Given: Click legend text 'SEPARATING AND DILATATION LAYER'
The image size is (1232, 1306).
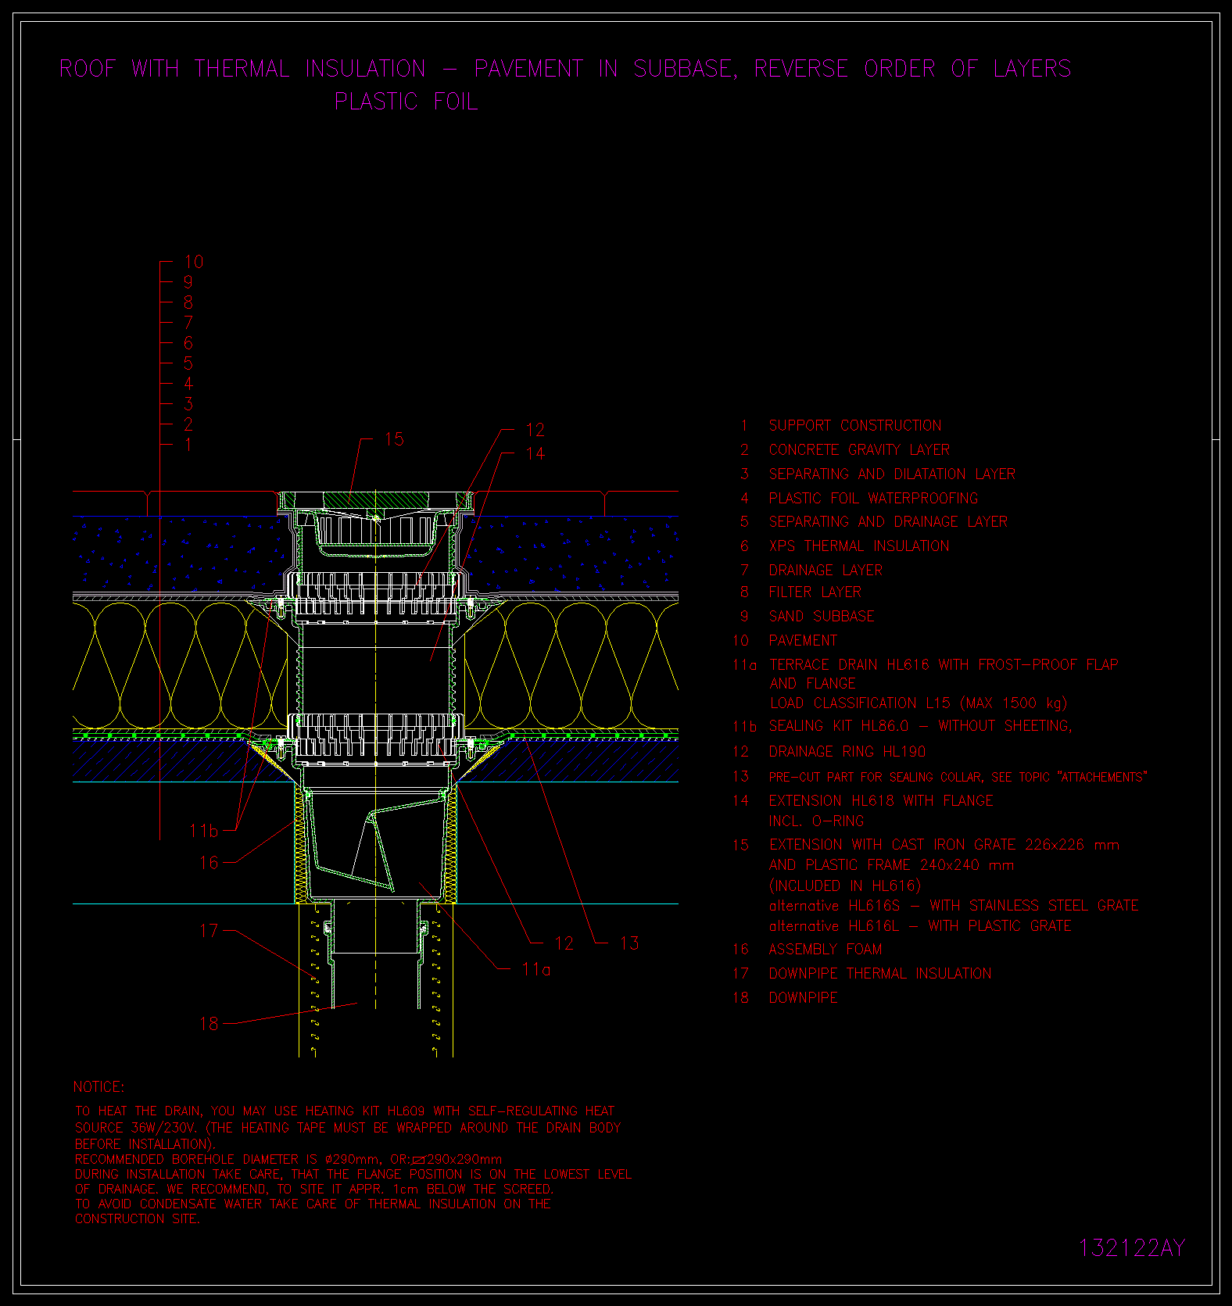Looking at the screenshot, I should click(892, 474).
